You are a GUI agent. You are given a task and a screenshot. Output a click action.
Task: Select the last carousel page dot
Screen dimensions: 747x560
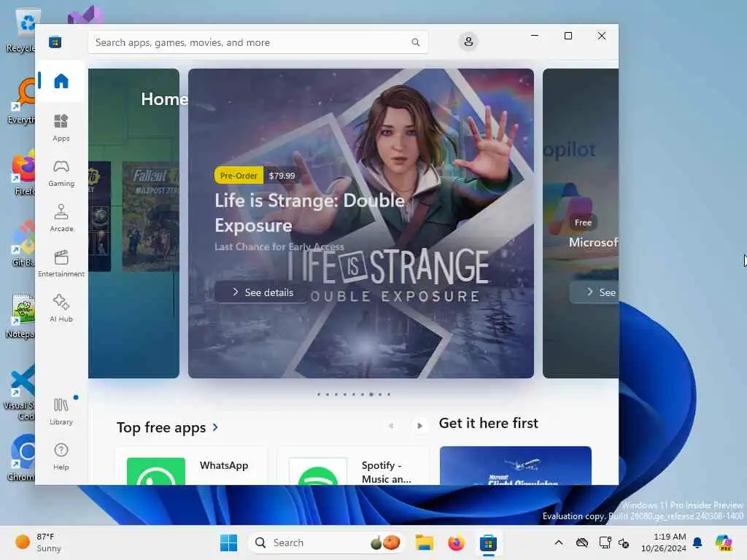389,394
